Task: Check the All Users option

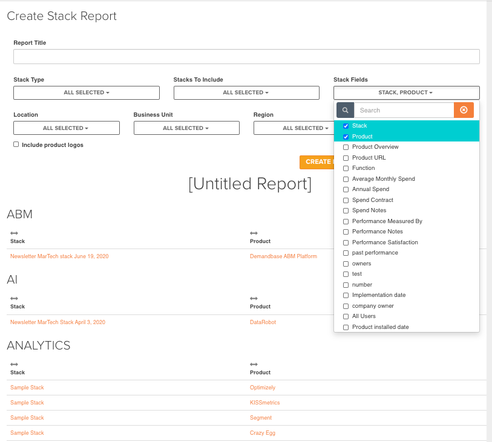Action: pyautogui.click(x=346, y=317)
